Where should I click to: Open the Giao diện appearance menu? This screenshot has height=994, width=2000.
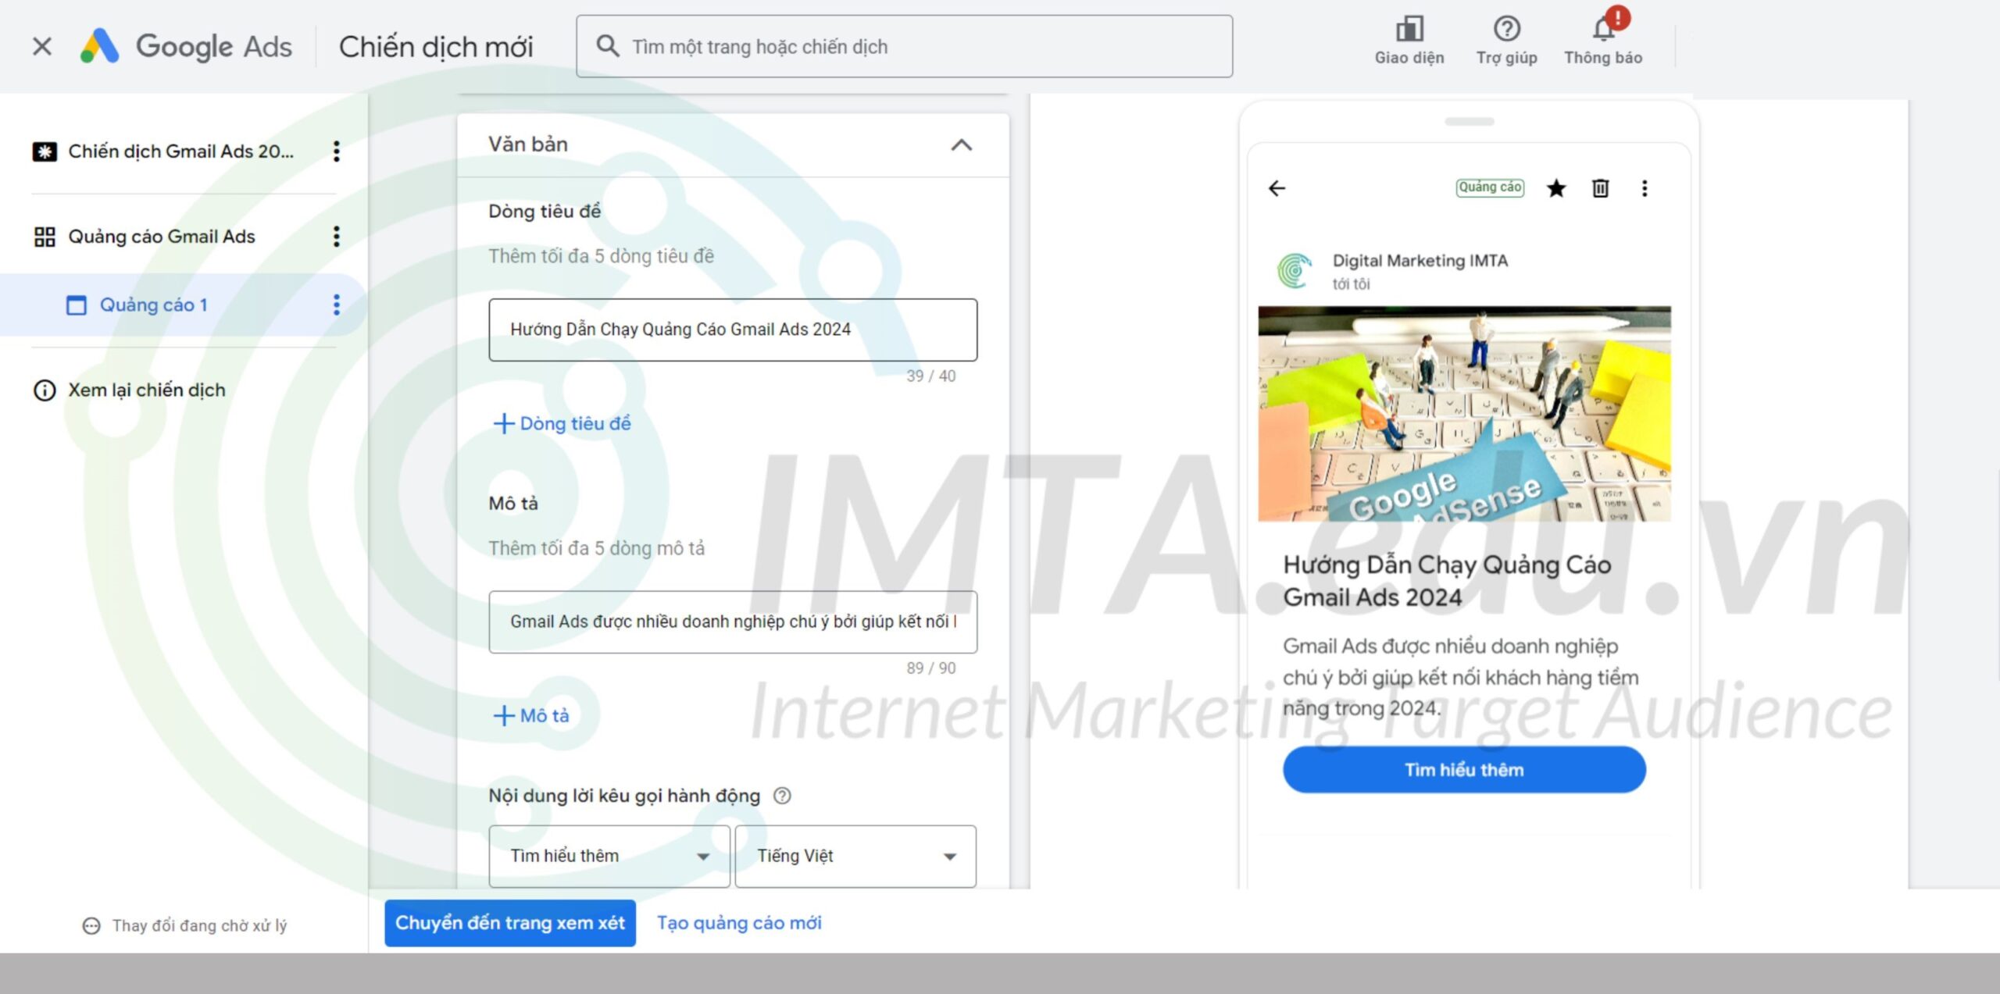tap(1409, 41)
